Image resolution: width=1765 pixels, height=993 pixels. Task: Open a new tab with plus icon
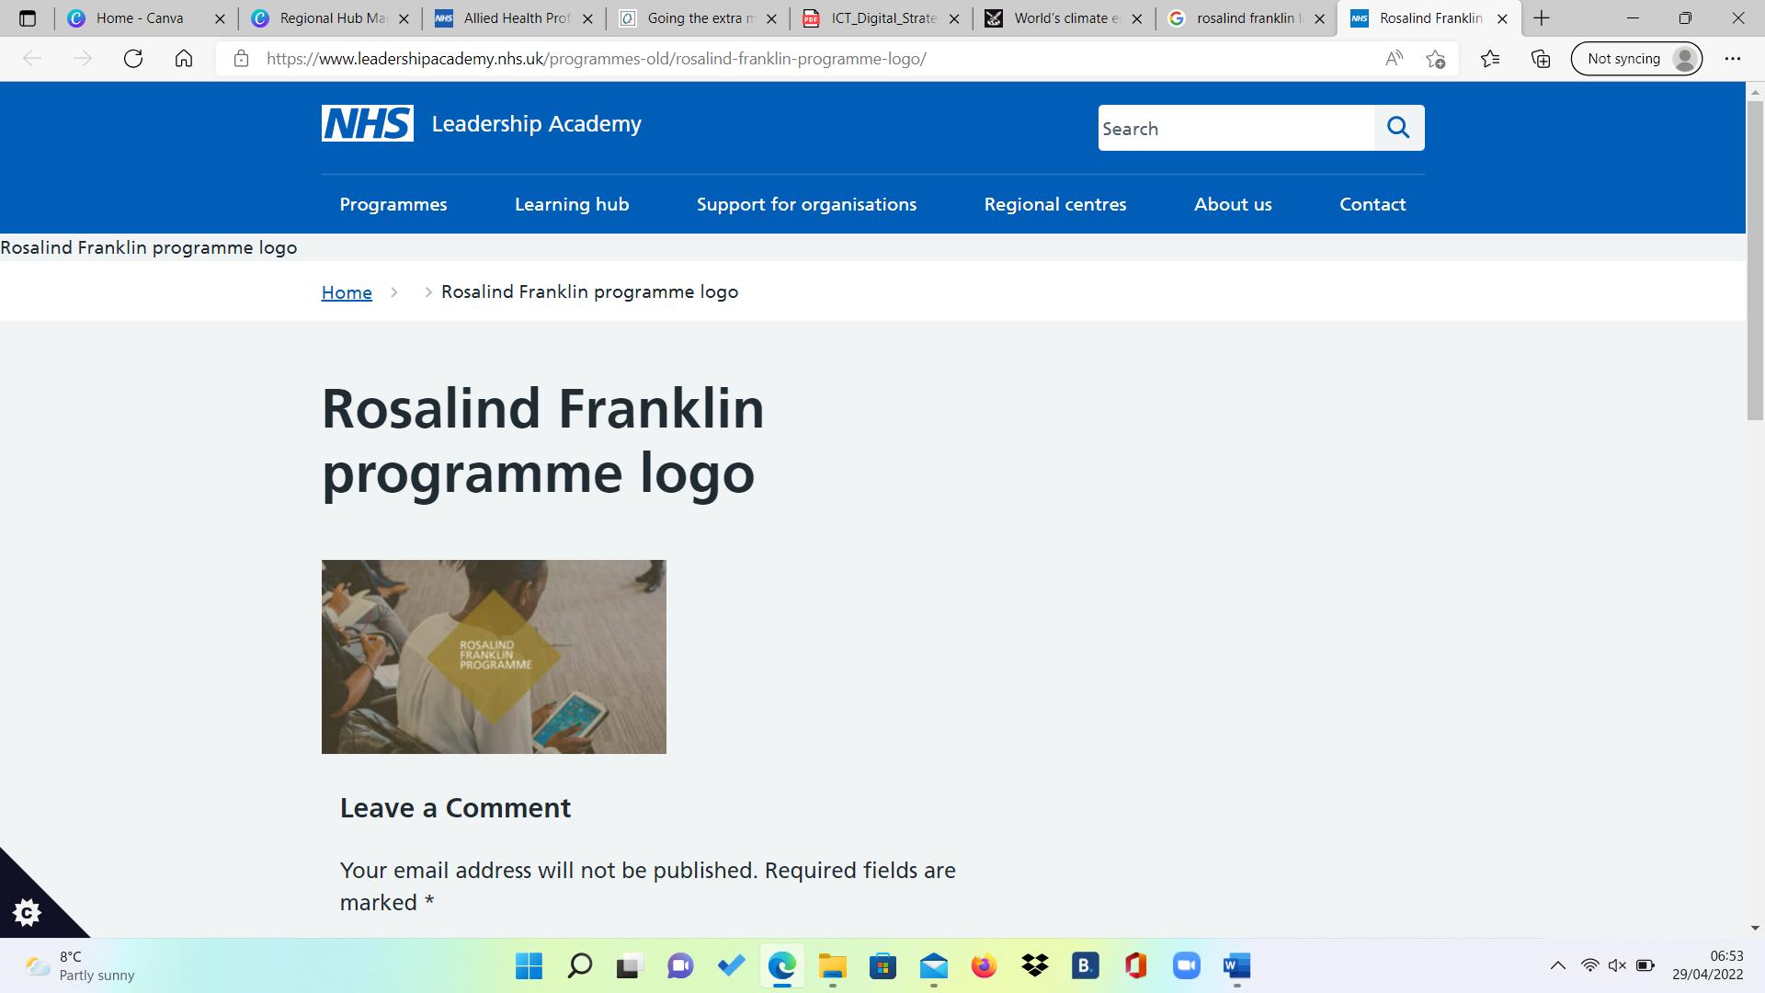click(1542, 18)
